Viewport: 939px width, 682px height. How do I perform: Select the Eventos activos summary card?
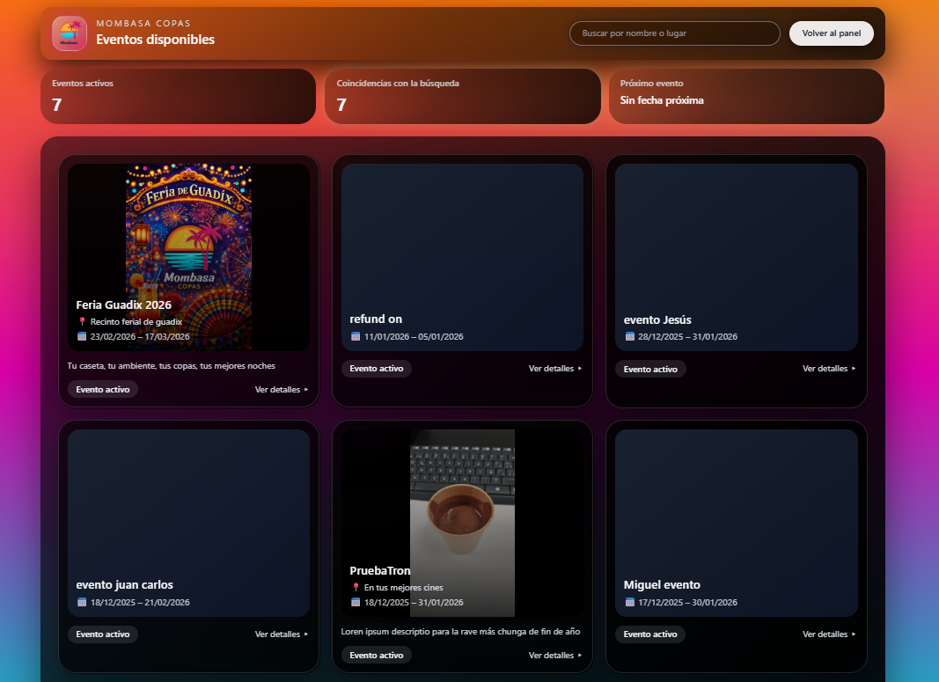click(178, 97)
